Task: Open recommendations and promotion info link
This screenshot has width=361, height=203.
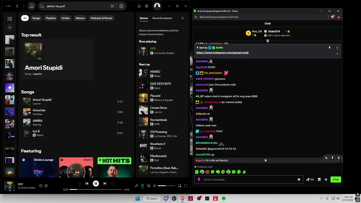Action: coord(159,32)
